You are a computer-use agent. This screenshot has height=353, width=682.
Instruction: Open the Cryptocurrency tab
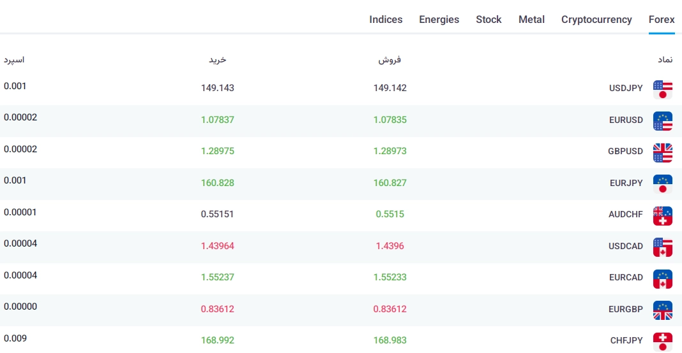coord(596,20)
